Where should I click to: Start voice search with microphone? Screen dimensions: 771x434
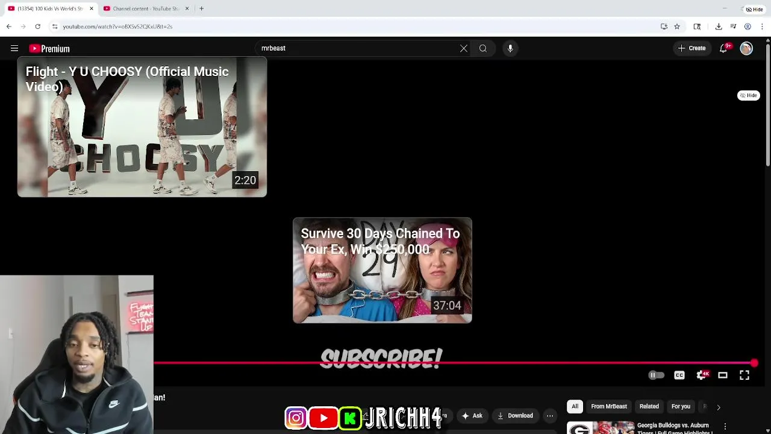click(x=510, y=48)
